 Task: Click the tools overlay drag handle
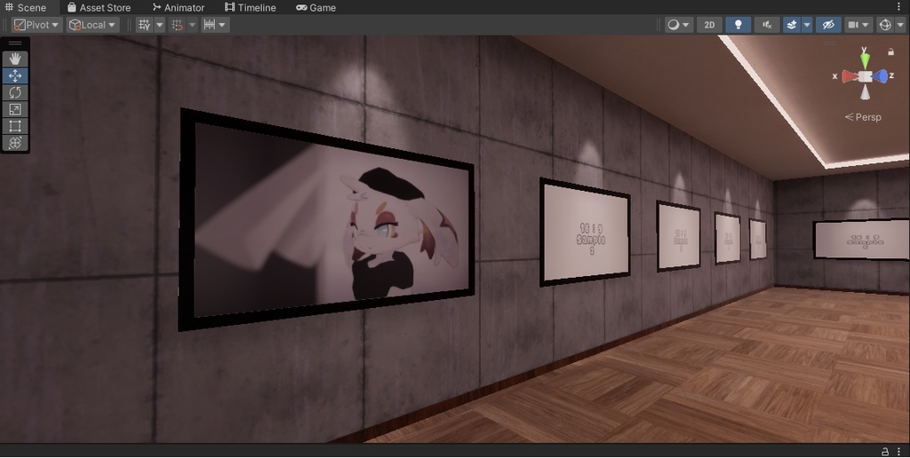(15, 43)
